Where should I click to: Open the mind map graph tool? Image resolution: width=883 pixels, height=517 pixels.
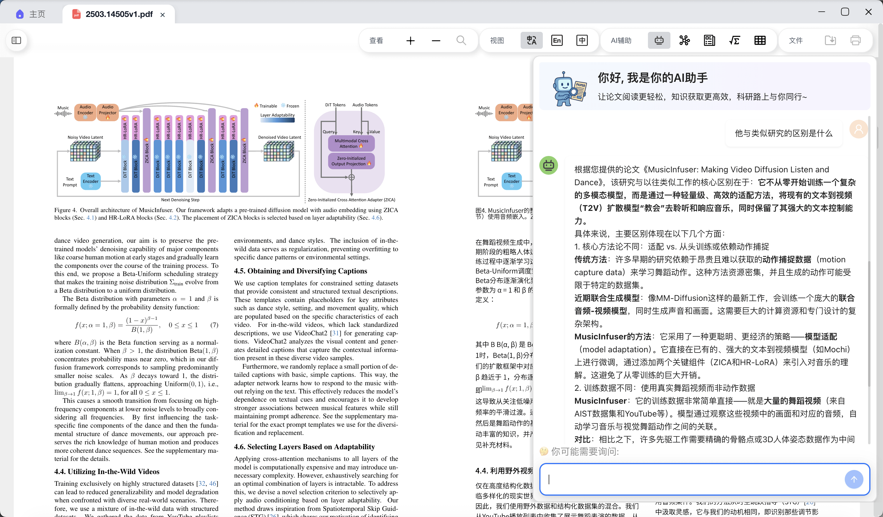click(684, 41)
